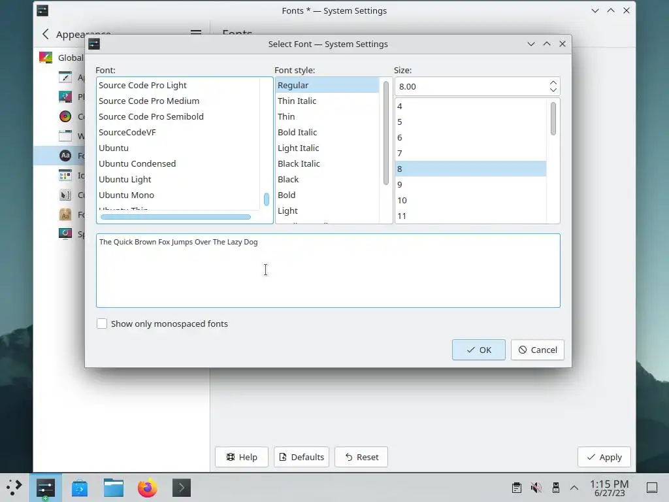This screenshot has width=669, height=502.
Task: Select Thin Italic font style
Action: pyautogui.click(x=327, y=101)
